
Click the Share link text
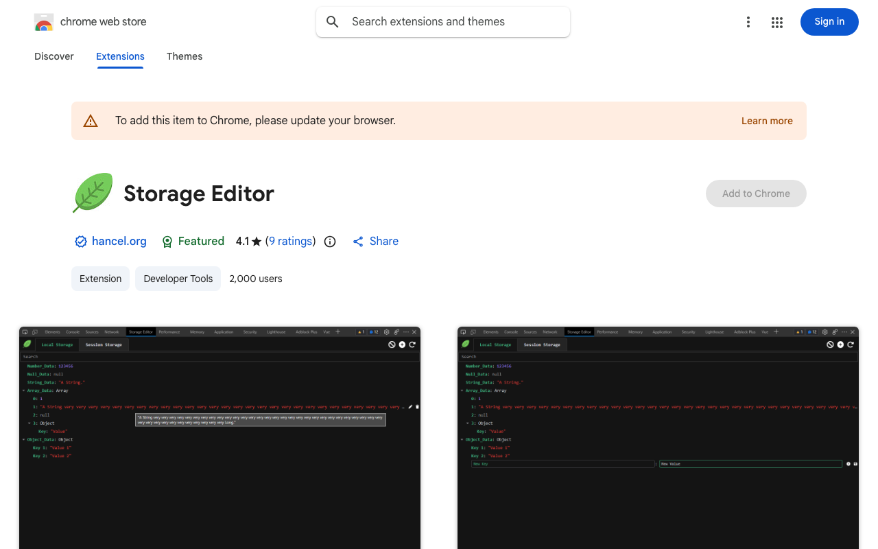(x=384, y=242)
